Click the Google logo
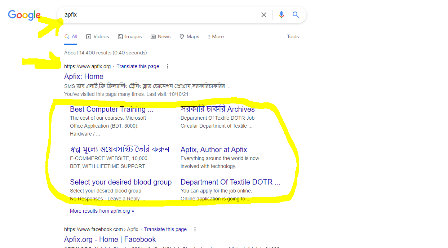 click(24, 15)
